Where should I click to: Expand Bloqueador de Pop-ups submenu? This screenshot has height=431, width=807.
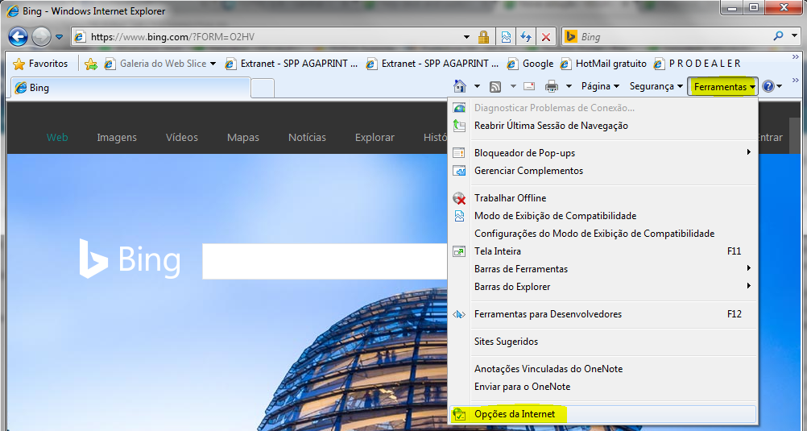coord(602,153)
